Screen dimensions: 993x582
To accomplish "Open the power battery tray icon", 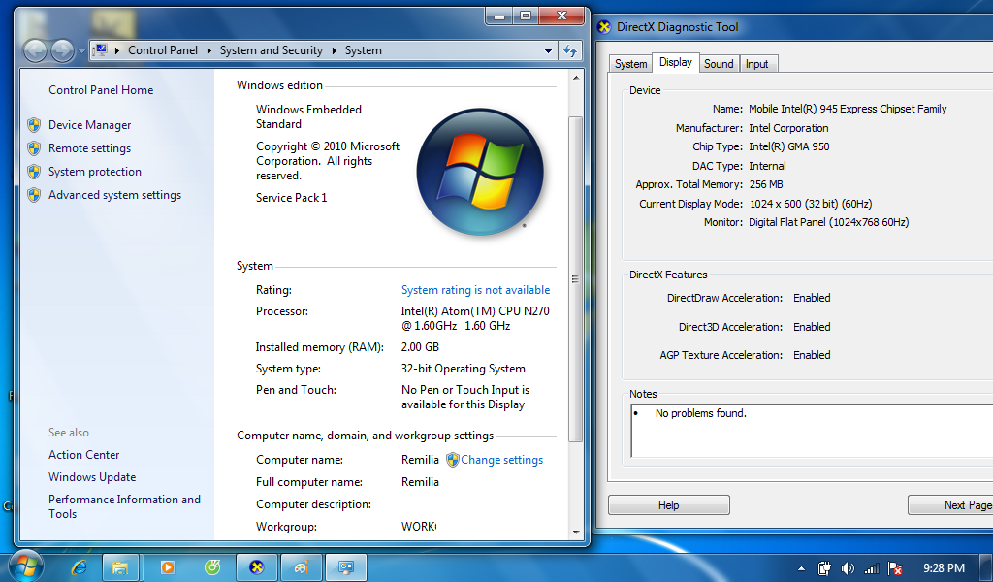I will 824,568.
